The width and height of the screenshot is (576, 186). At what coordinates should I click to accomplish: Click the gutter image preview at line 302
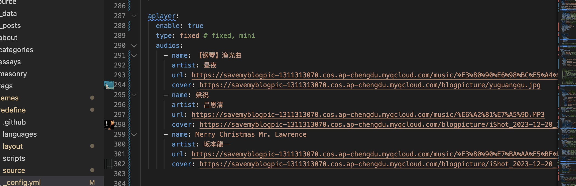109,164
